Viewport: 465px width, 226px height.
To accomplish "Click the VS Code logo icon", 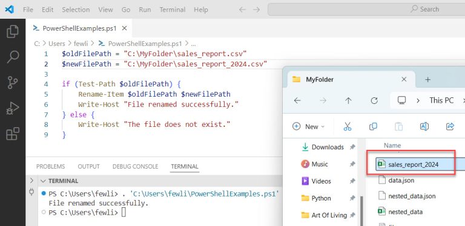I will coord(9,10).
